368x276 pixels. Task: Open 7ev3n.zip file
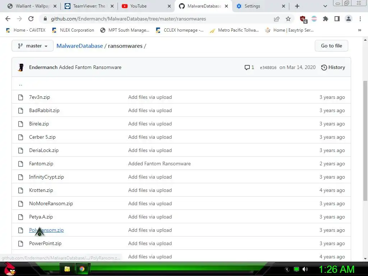point(40,97)
